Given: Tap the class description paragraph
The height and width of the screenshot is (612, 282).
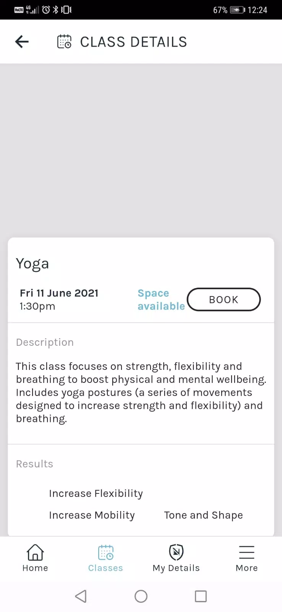Looking at the screenshot, I should point(141,392).
